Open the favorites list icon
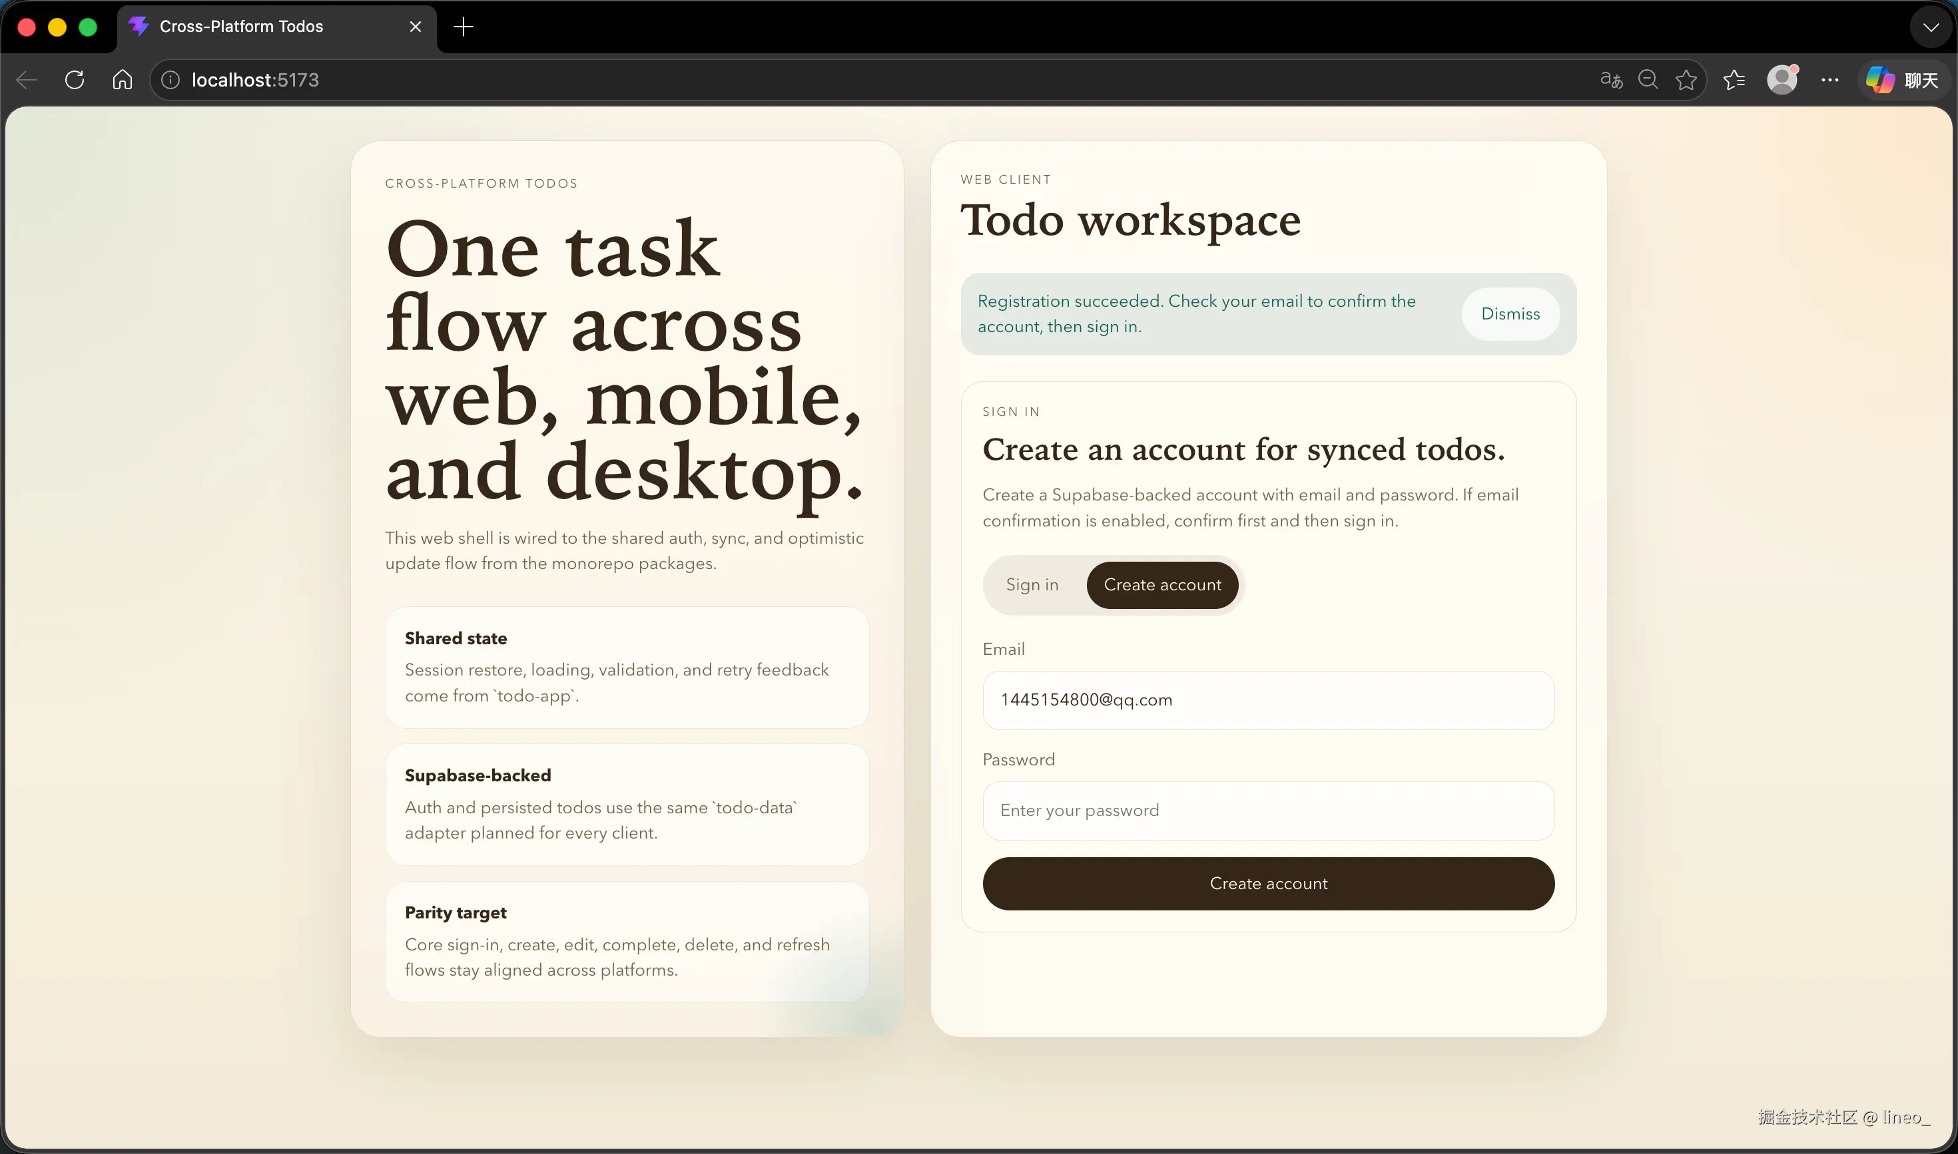Image resolution: width=1958 pixels, height=1154 pixels. [1734, 80]
